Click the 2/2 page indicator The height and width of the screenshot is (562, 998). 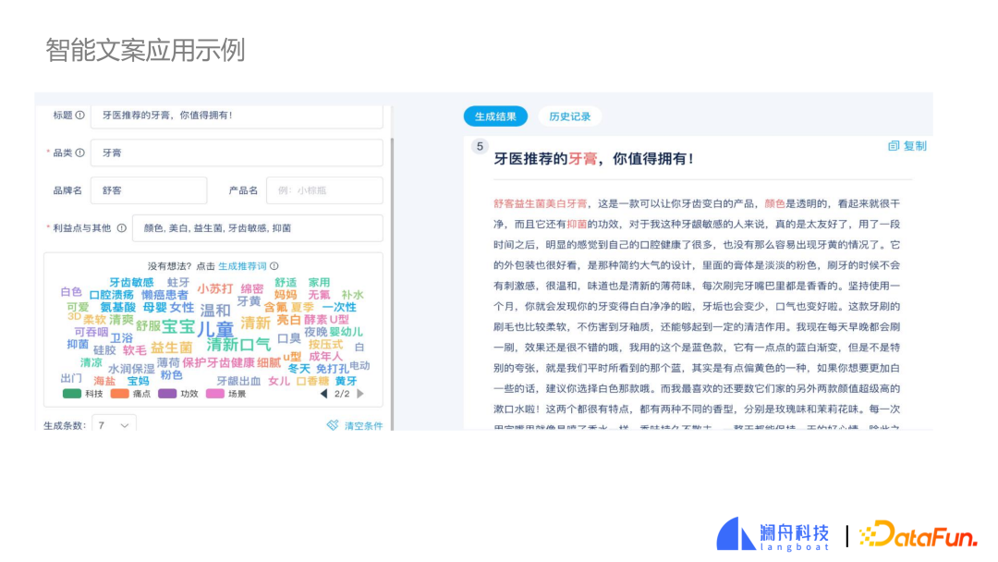(343, 394)
